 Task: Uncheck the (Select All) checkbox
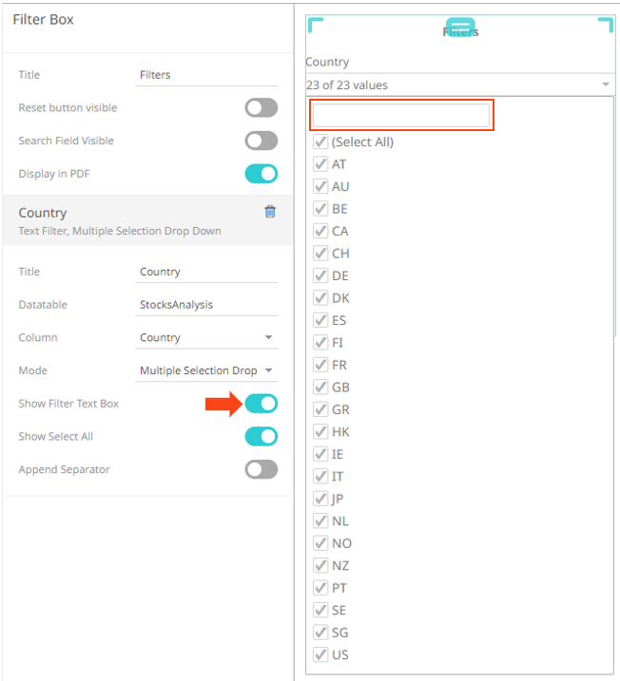[x=320, y=142]
